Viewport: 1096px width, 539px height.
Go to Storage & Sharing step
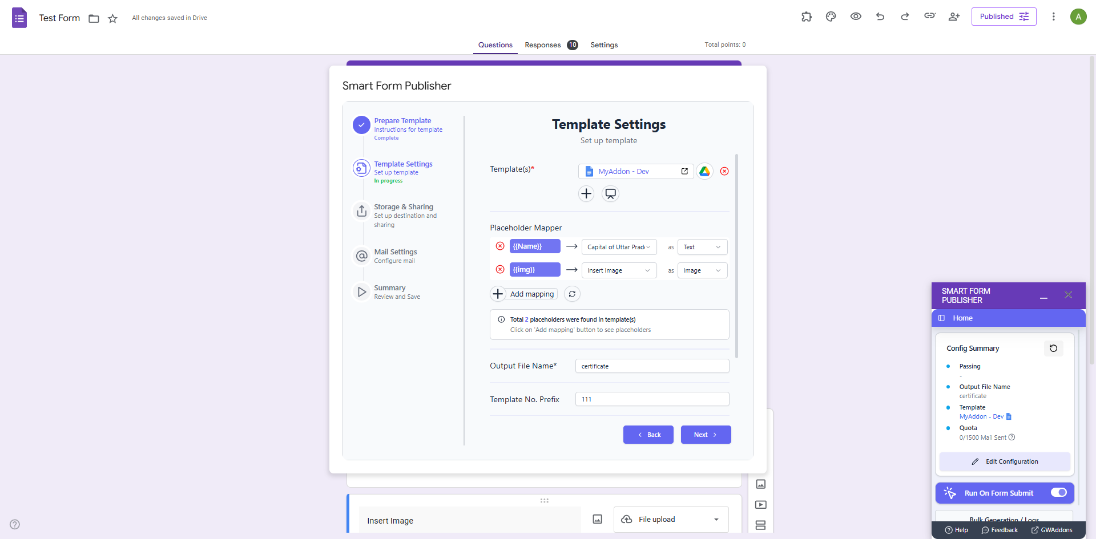click(403, 207)
